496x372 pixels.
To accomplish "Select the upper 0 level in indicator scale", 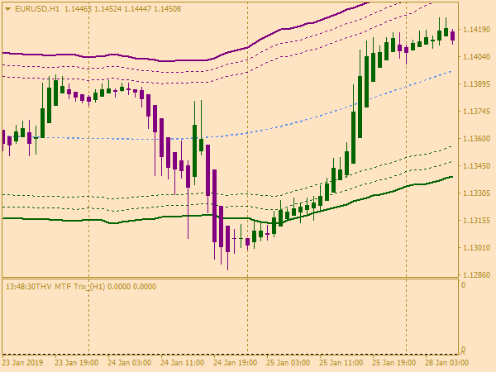I will pos(463,285).
